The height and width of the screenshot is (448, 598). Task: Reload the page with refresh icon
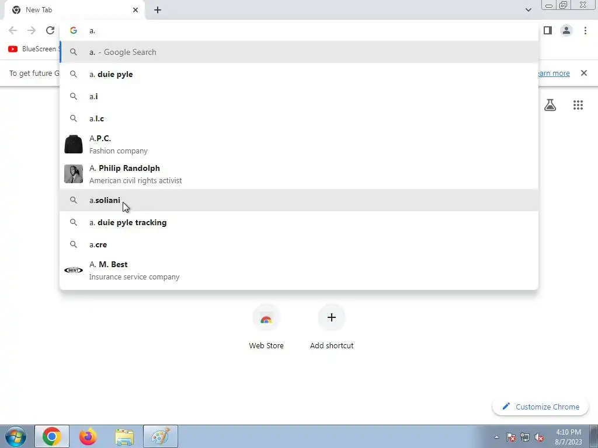tap(50, 30)
